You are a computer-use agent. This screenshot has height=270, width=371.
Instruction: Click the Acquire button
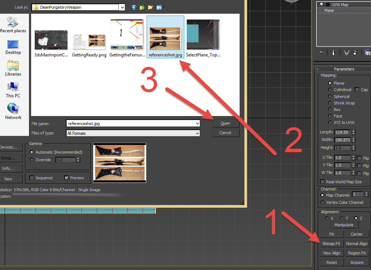pos(357,262)
